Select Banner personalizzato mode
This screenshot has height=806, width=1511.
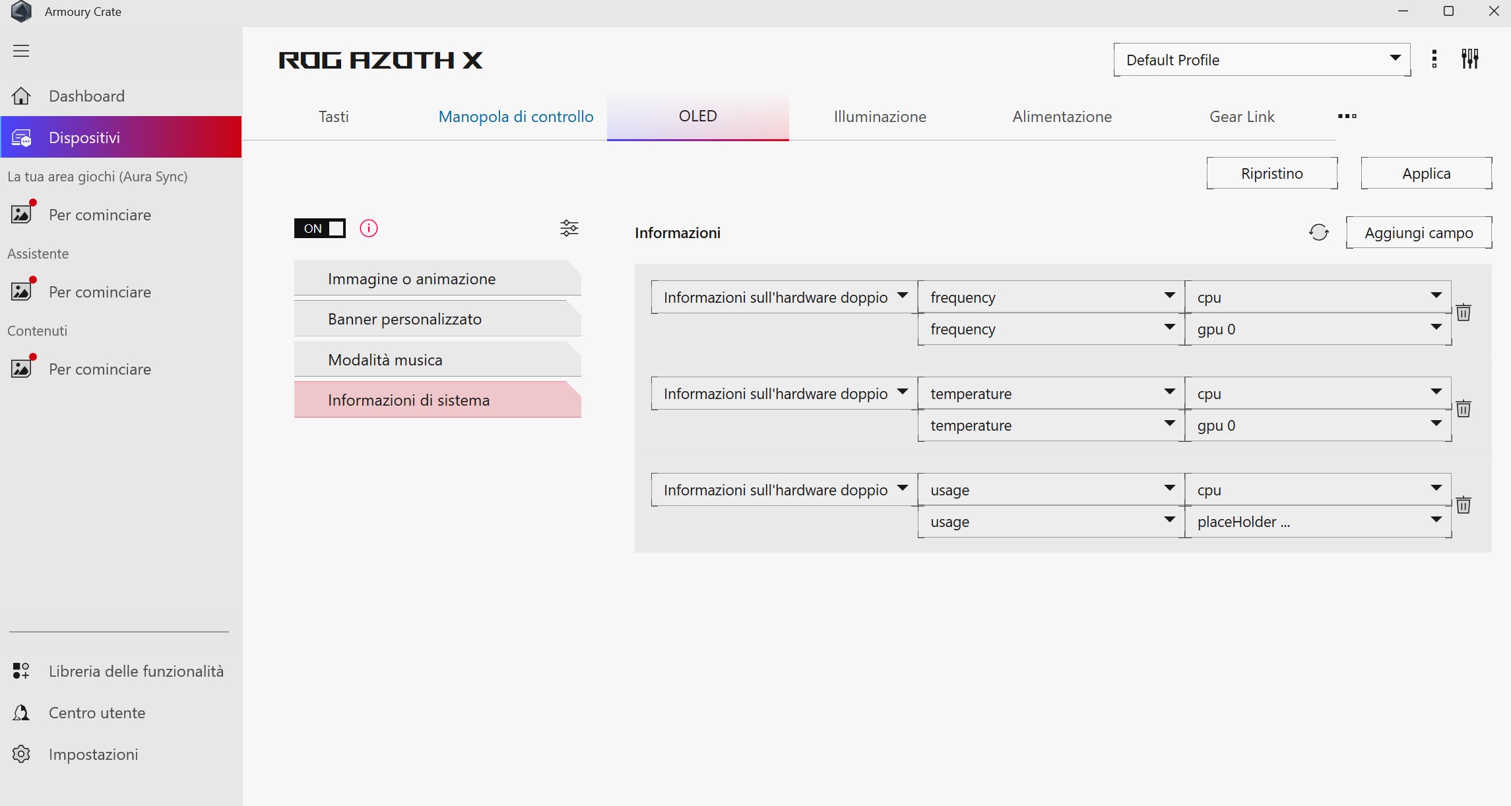pos(437,319)
